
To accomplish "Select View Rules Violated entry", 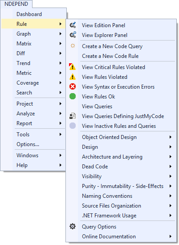I will click(105, 77).
